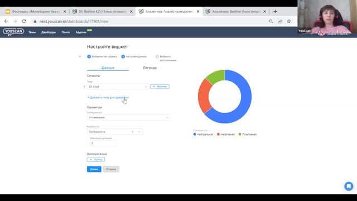Screen dimensions: 357x201
Task: Click the Максимум долей input field
Action: point(104,143)
